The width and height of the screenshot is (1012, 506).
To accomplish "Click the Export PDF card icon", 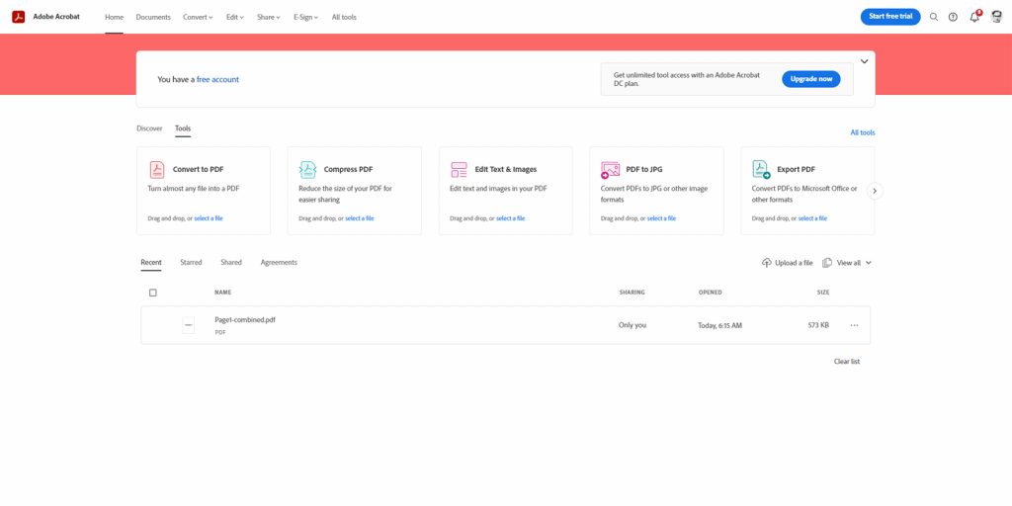I will [762, 170].
